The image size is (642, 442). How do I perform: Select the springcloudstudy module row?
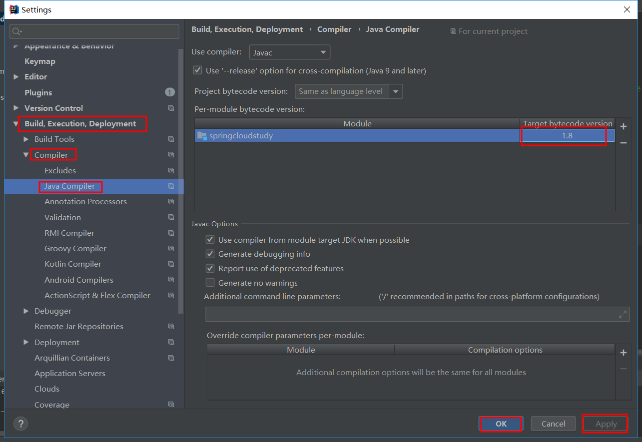coord(405,136)
